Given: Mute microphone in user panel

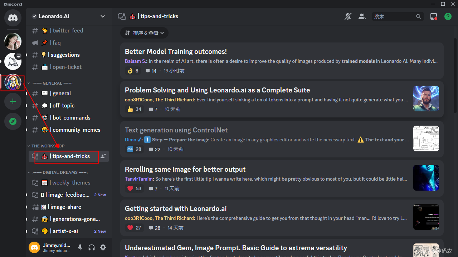Looking at the screenshot, I should pyautogui.click(x=80, y=247).
